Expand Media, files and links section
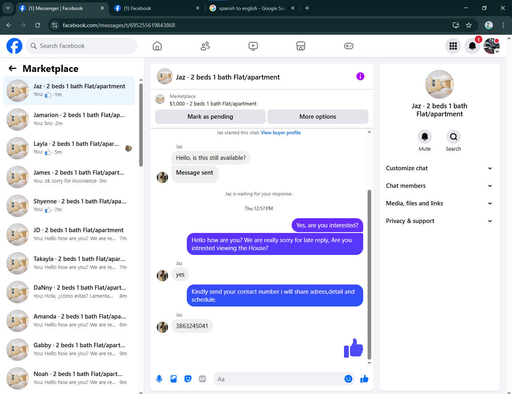 pos(439,203)
